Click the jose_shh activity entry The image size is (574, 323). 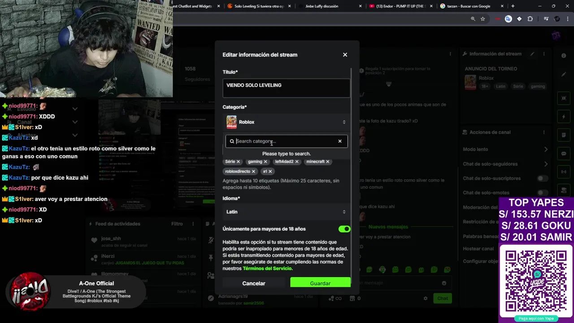coord(143,241)
